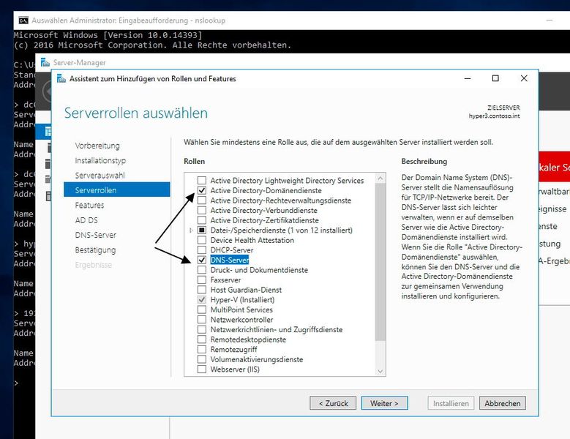Toggle Datei-/Speicherdienste checkbox
This screenshot has height=439, width=570.
(202, 230)
